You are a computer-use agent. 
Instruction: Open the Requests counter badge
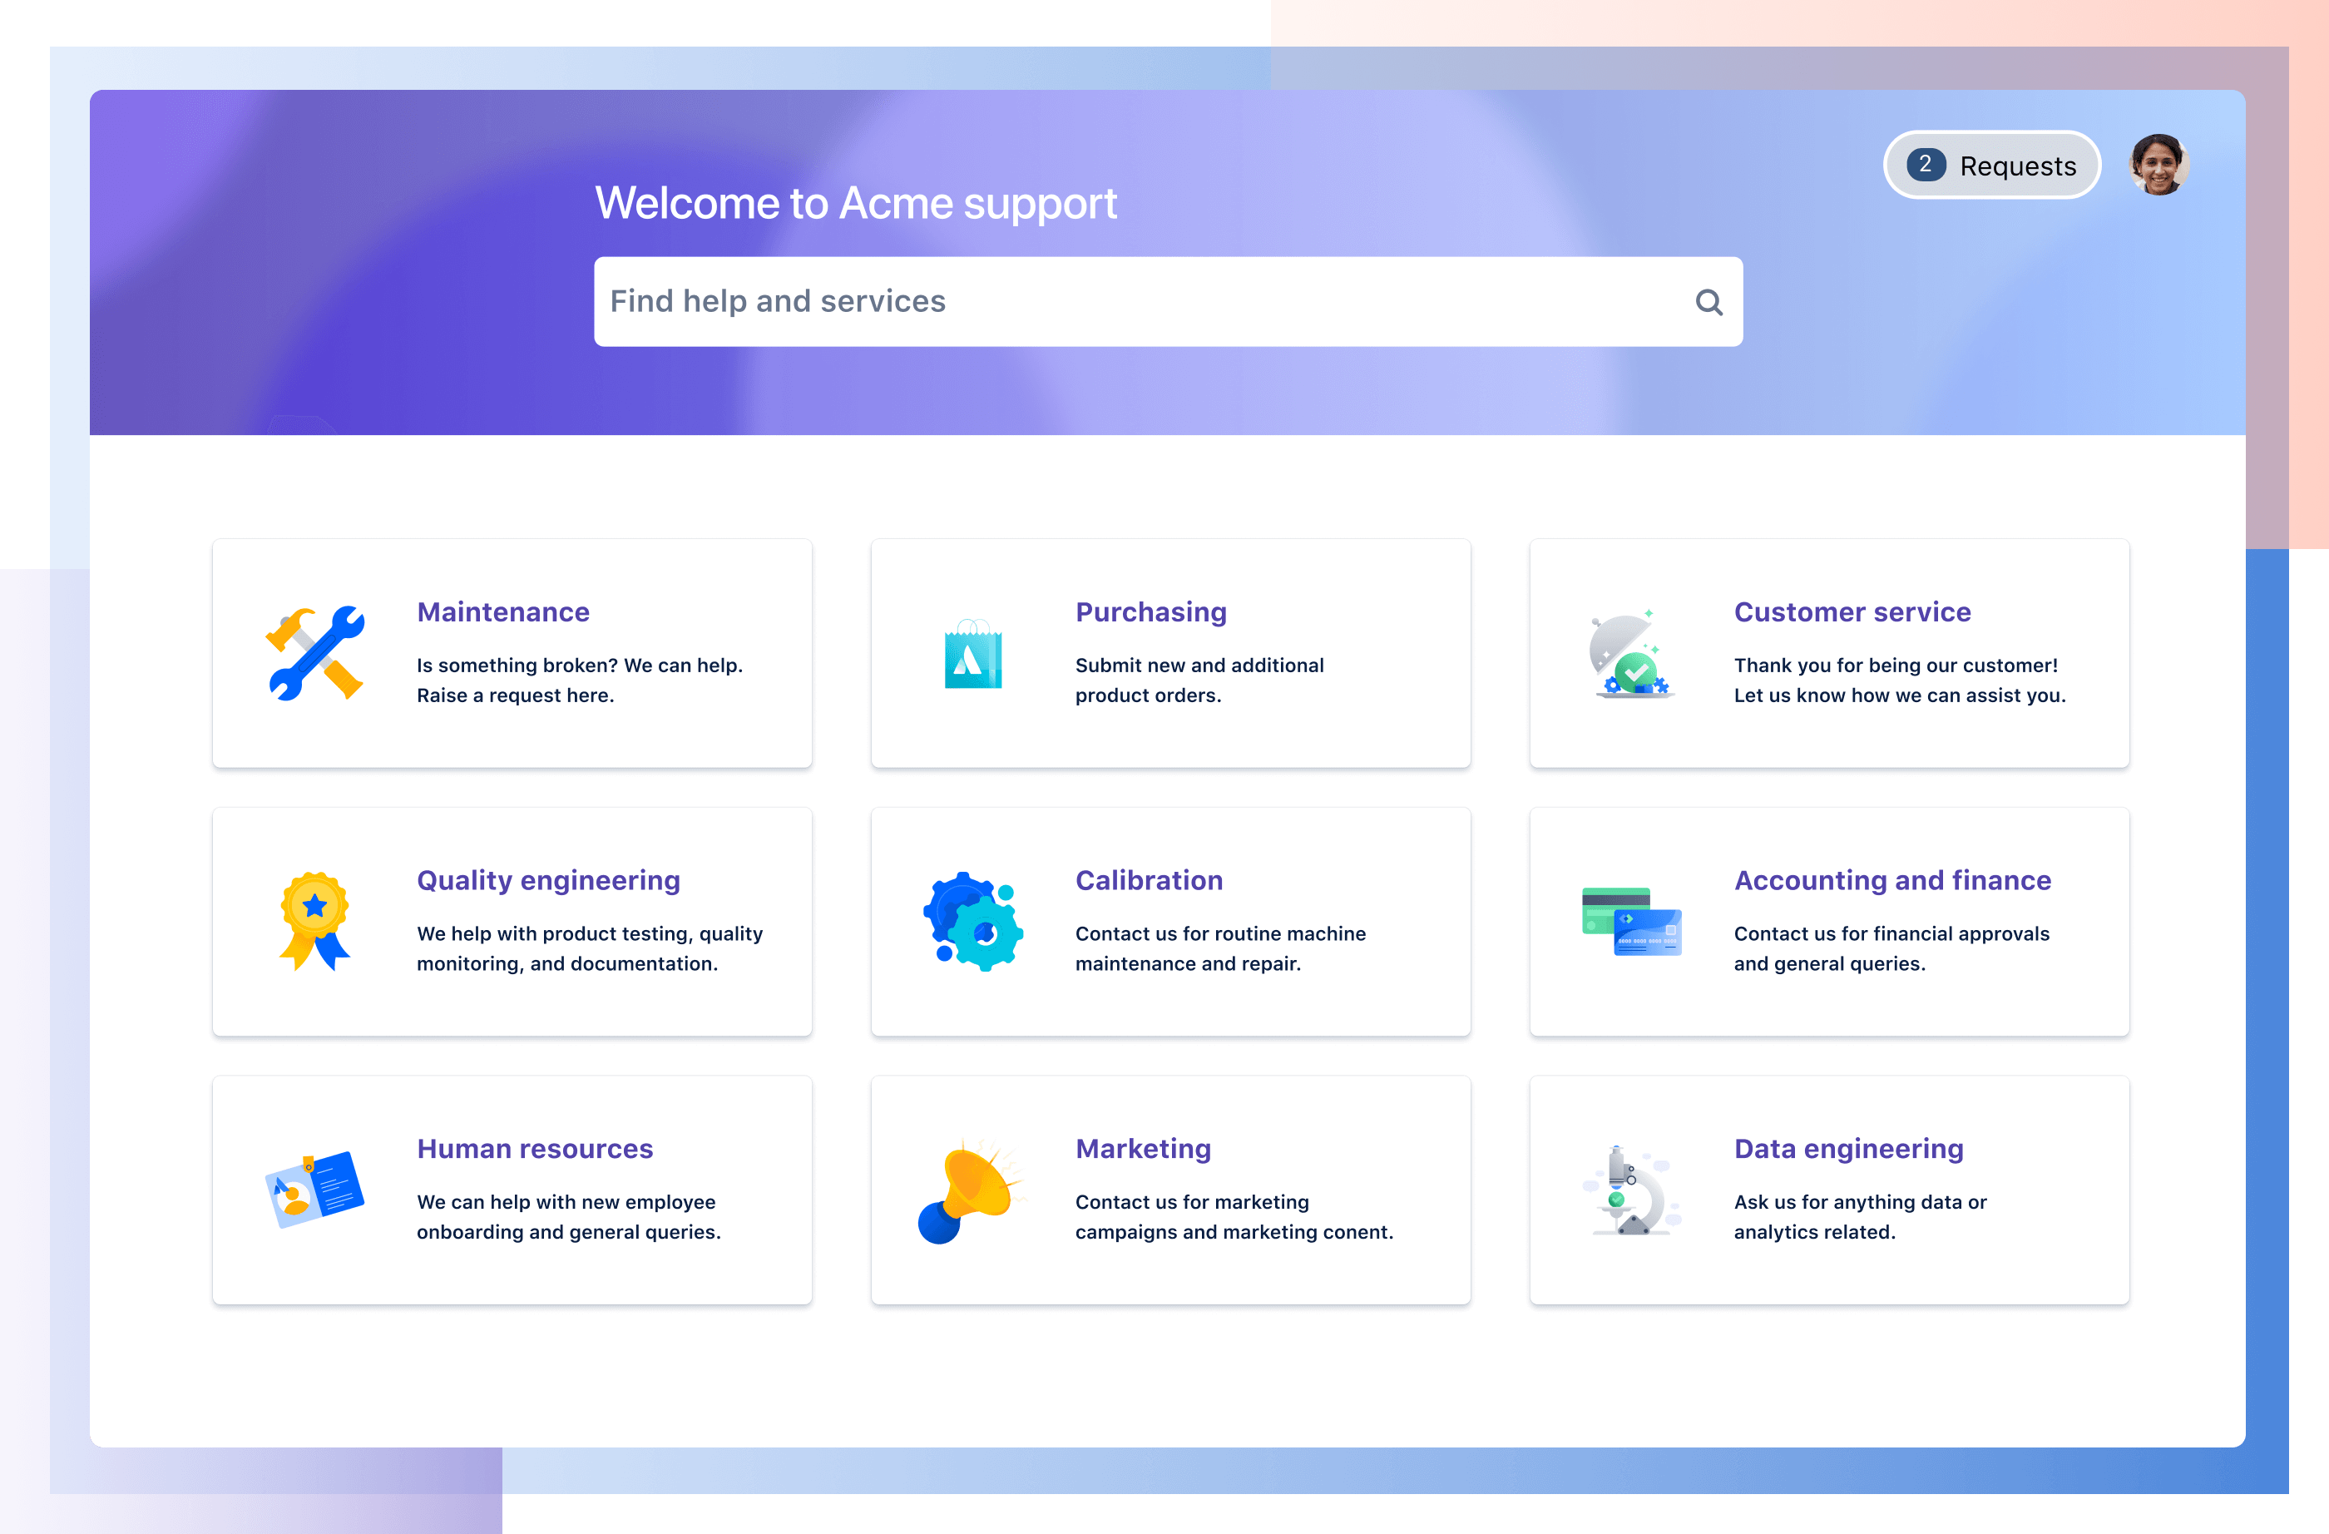(x=1920, y=166)
